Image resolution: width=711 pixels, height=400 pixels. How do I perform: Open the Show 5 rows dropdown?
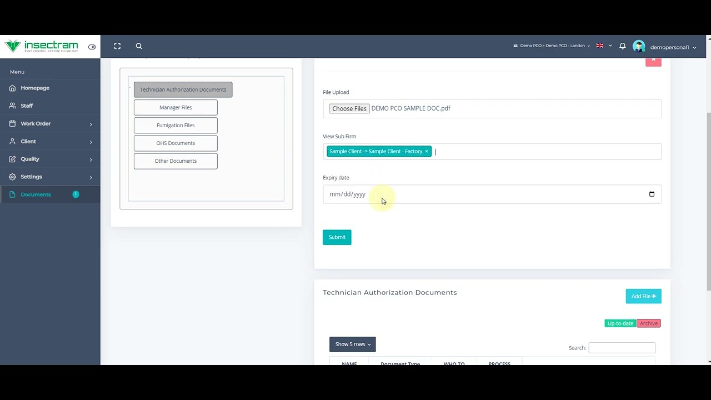(352, 344)
